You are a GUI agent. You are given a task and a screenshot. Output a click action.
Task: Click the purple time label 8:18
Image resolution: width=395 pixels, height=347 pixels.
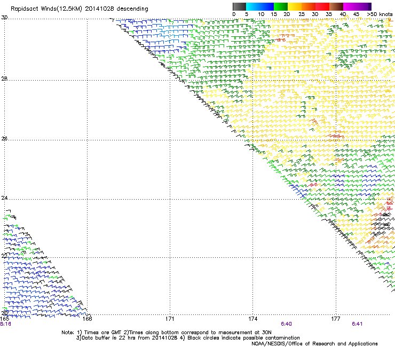click(5, 324)
